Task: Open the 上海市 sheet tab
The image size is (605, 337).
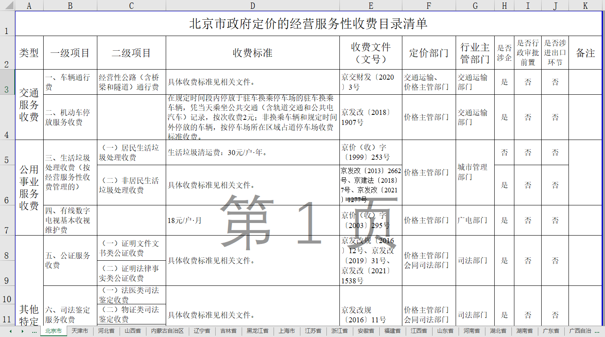Action: click(287, 331)
